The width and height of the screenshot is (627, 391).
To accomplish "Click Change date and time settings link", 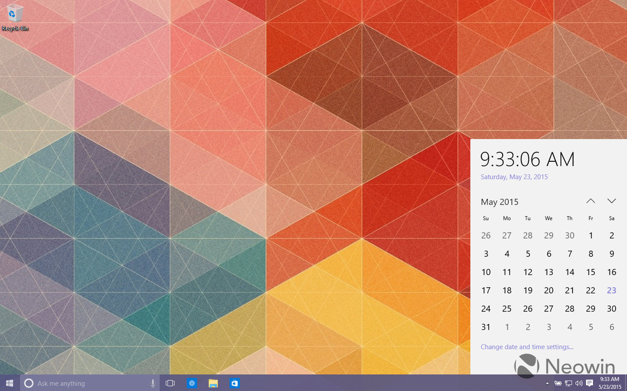I will 527,347.
